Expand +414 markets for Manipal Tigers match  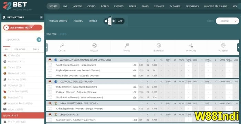coord(135,120)
